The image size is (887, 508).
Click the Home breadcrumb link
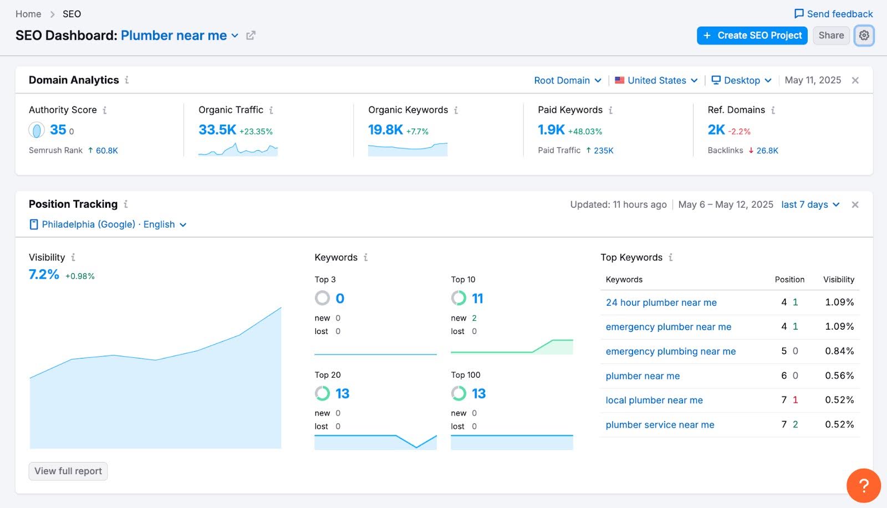pos(28,14)
